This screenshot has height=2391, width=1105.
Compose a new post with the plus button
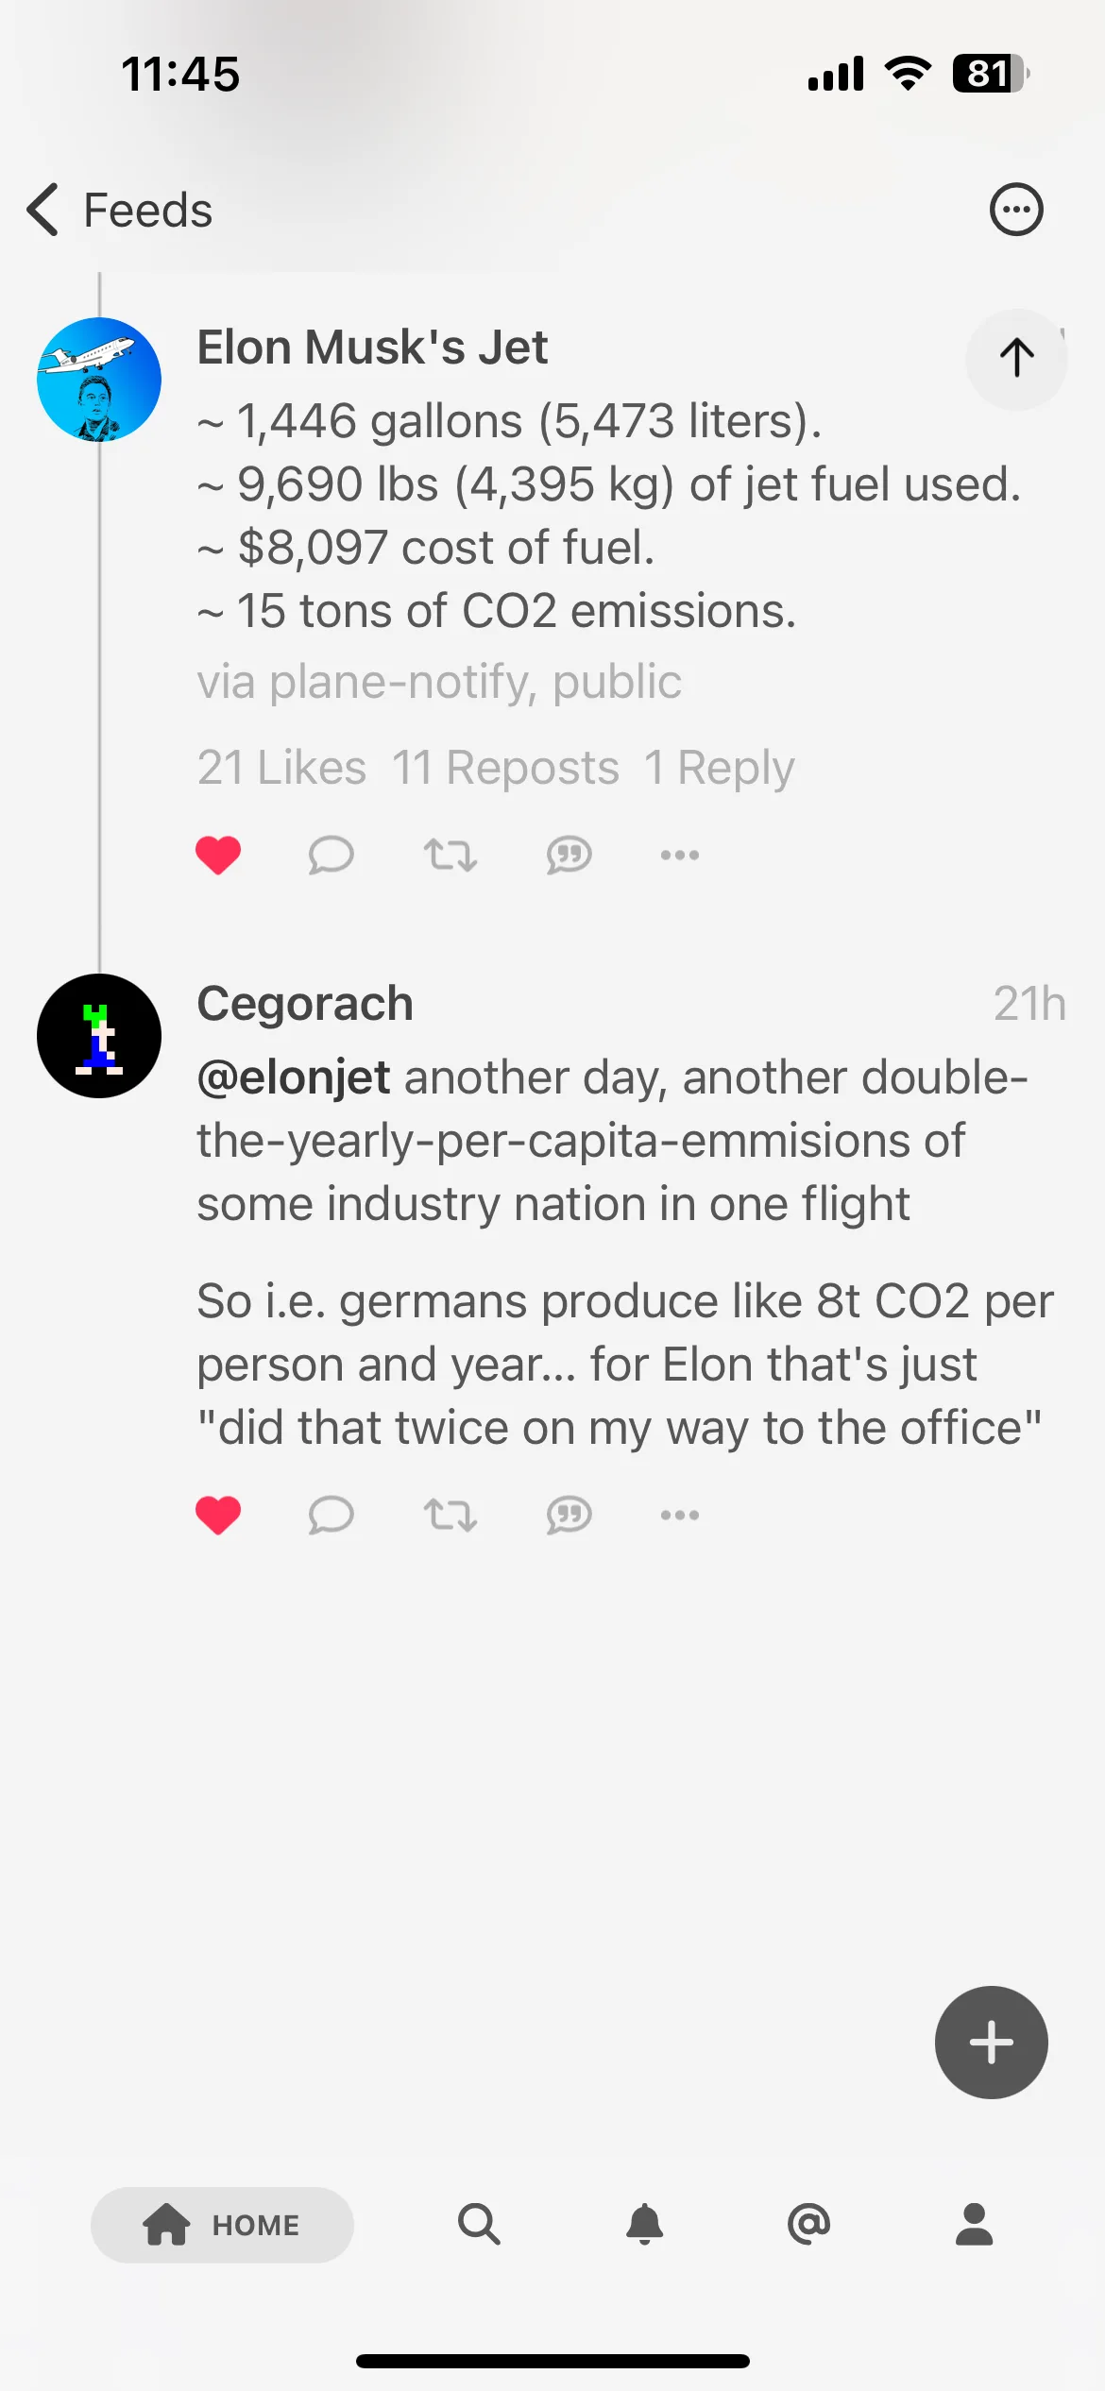pos(992,2043)
